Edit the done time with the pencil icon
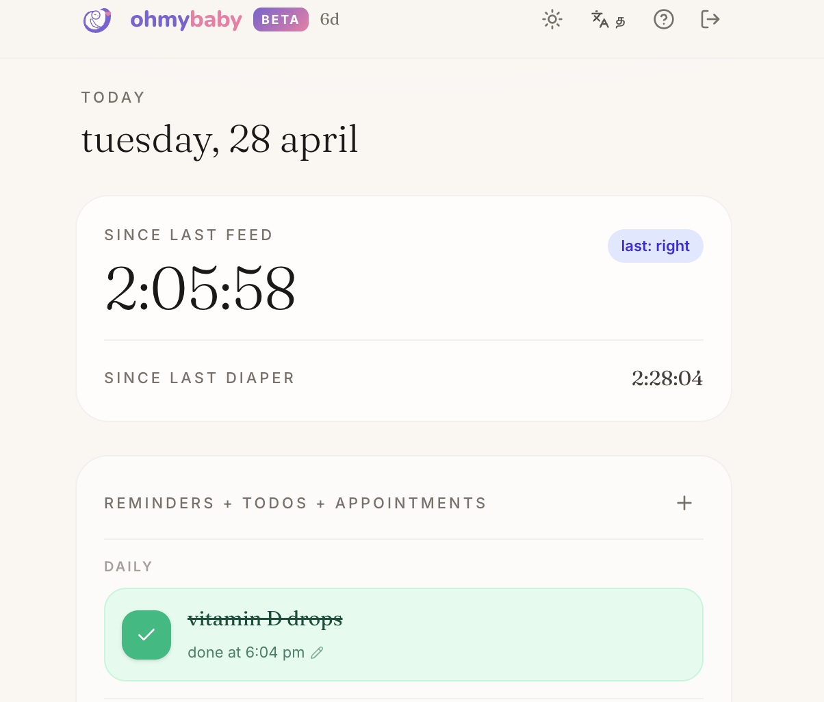Image resolution: width=824 pixels, height=702 pixels. click(x=317, y=653)
